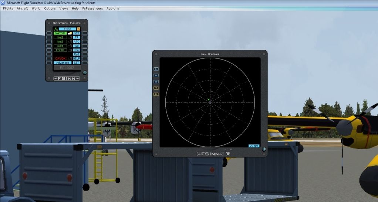Open the Wx weather panel
Viewport: 378px width, 202px height.
[x=77, y=46]
